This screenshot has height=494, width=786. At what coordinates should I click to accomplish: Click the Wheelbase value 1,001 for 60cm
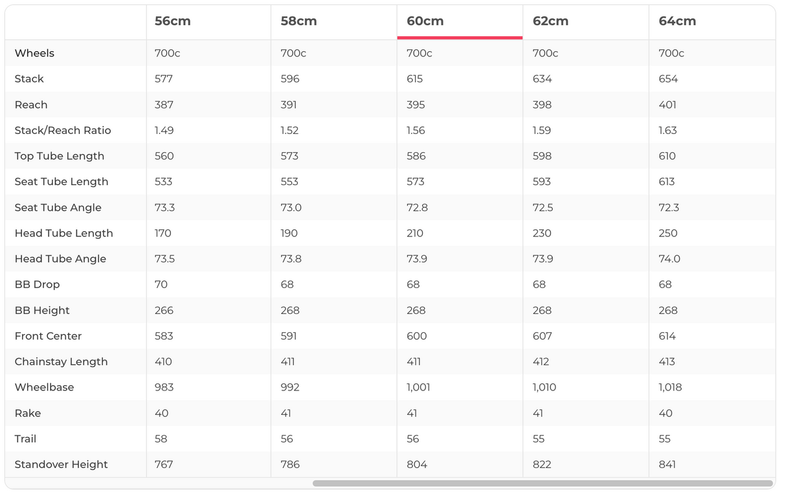click(418, 387)
